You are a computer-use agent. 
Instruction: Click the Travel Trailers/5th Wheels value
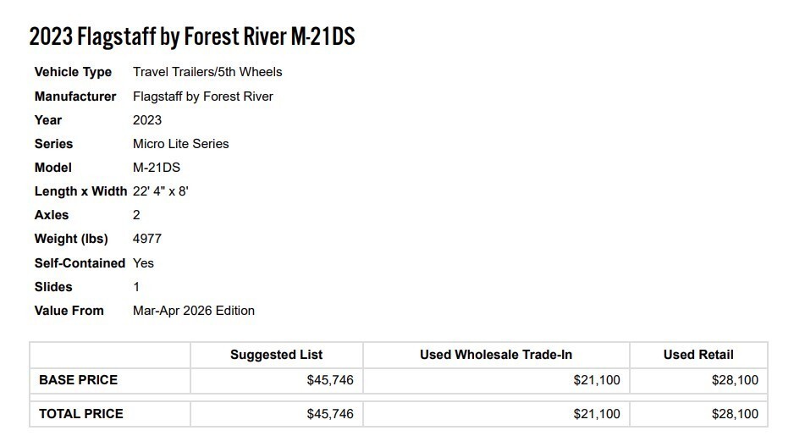pyautogui.click(x=207, y=72)
